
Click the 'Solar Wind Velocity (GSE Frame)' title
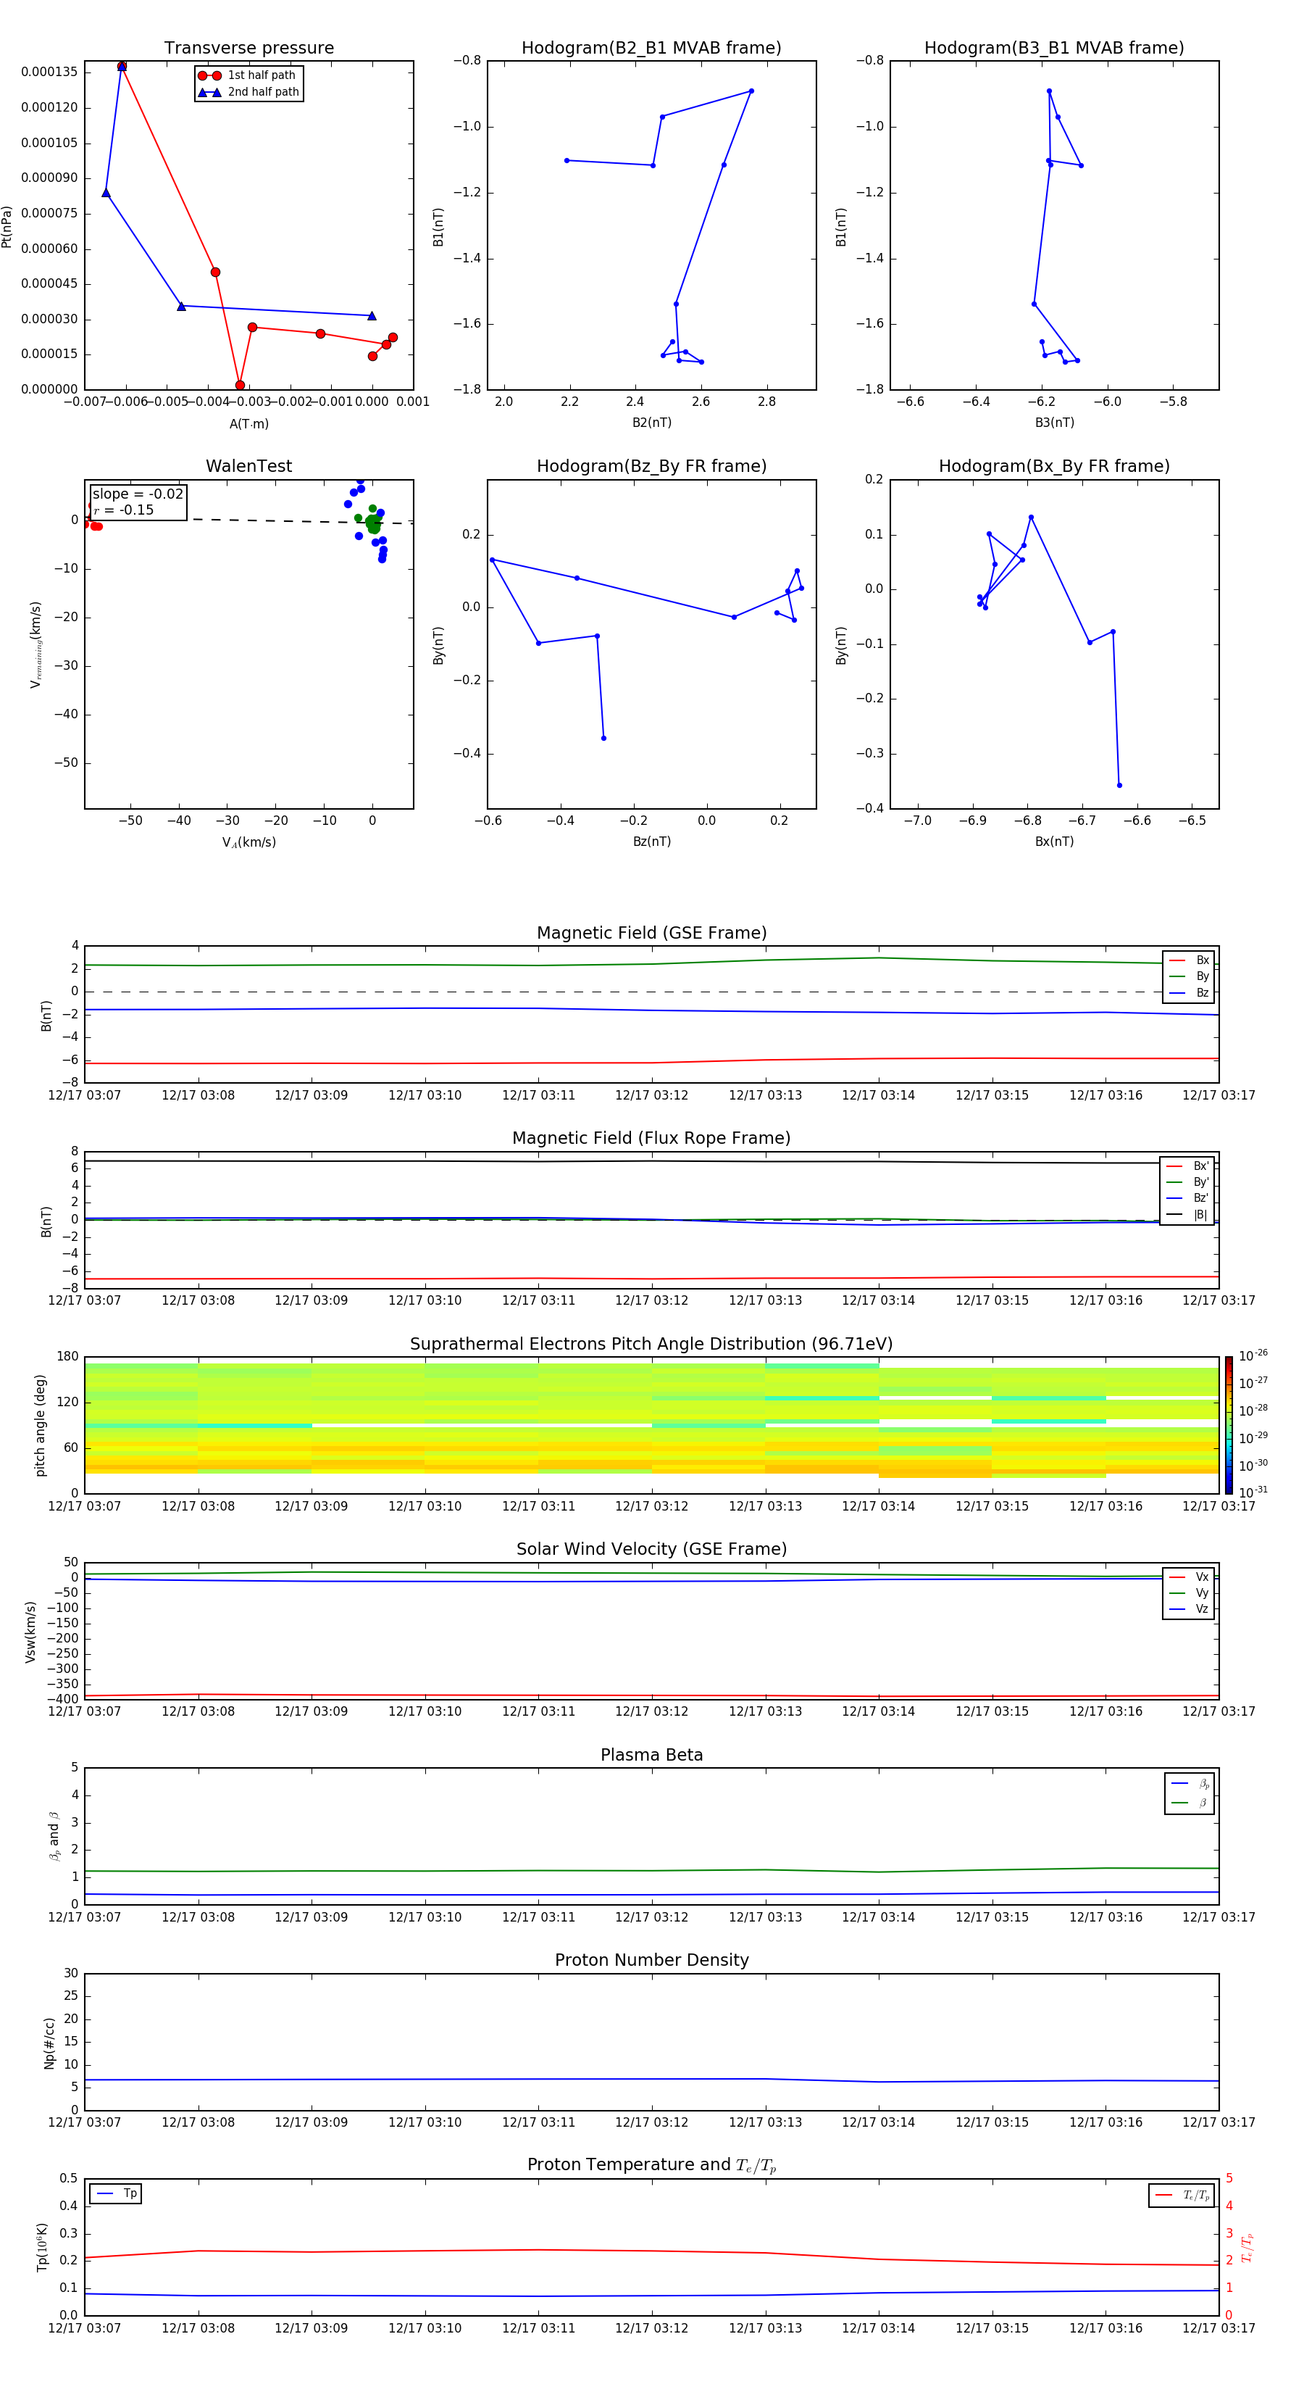click(x=651, y=1549)
